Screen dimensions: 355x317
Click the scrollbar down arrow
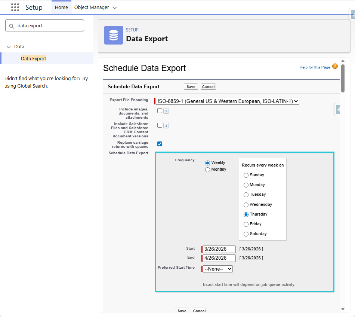coord(343,309)
